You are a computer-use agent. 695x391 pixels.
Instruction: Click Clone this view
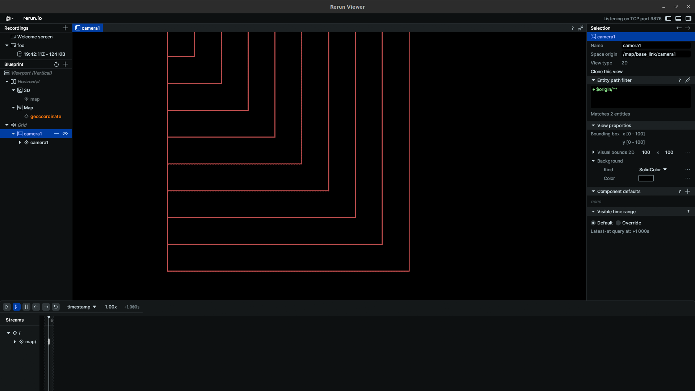pos(606,71)
